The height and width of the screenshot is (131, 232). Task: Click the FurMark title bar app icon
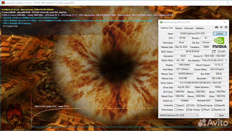pos(3,3)
